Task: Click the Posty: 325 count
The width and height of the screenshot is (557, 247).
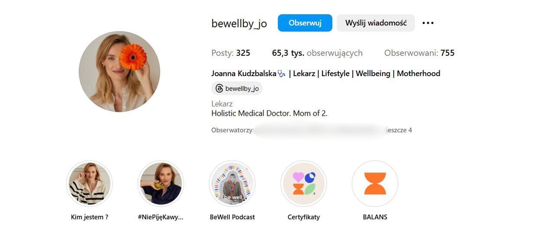Action: (x=231, y=53)
